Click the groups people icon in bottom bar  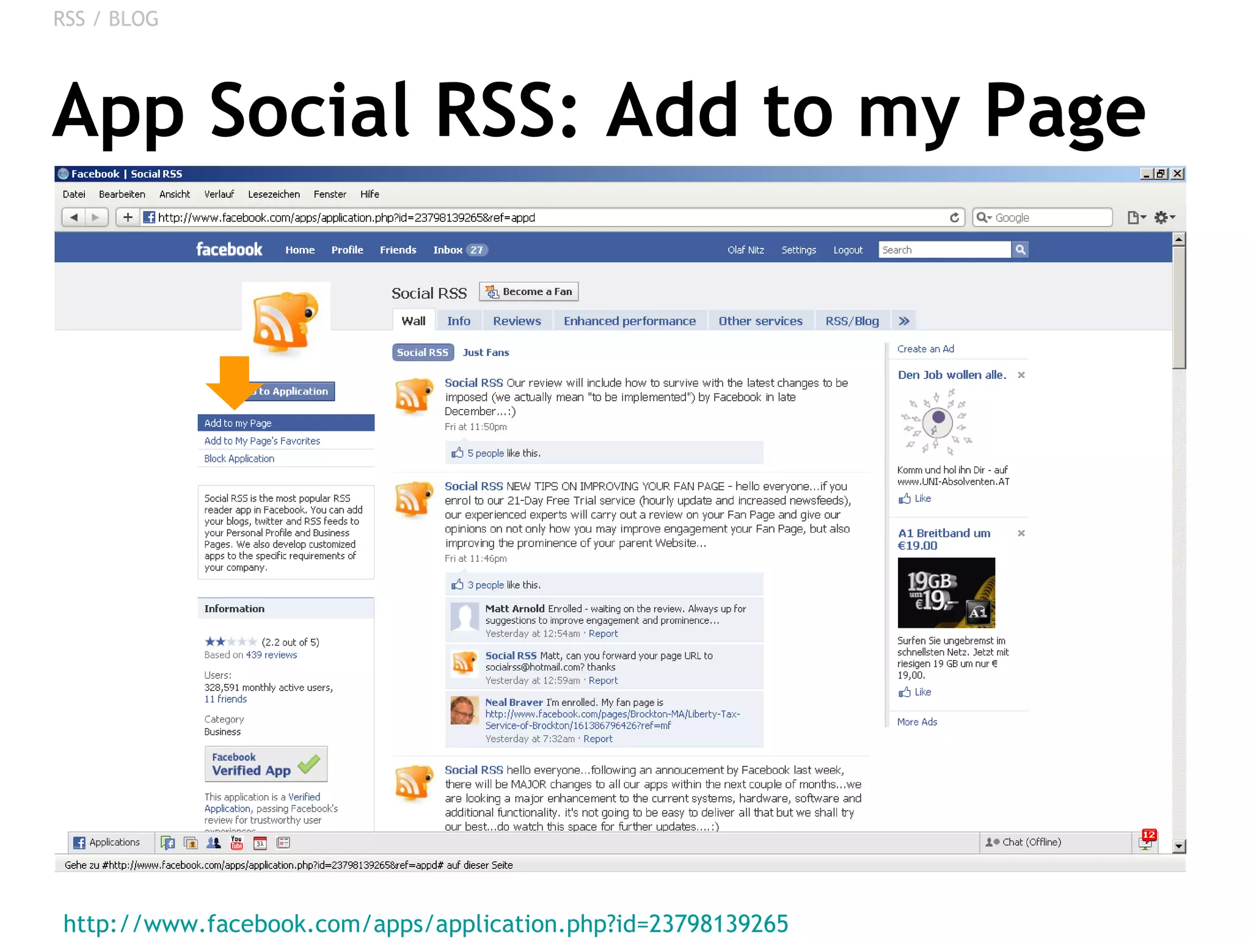click(214, 843)
